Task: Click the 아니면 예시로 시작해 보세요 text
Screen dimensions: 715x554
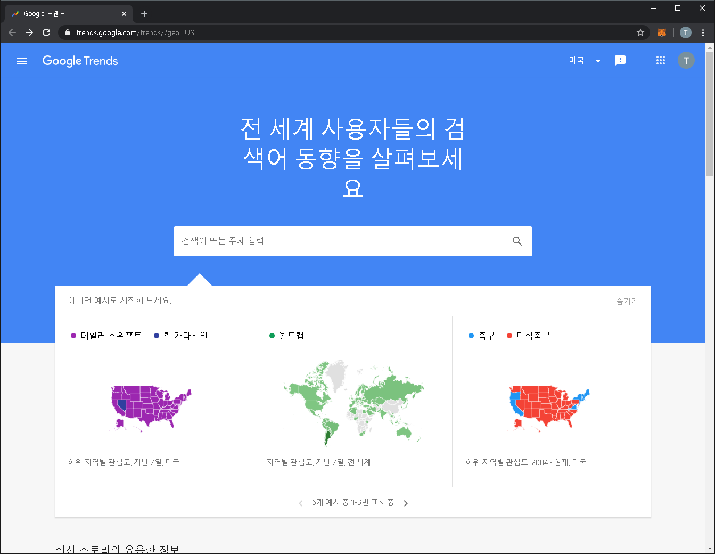Action: (x=120, y=300)
